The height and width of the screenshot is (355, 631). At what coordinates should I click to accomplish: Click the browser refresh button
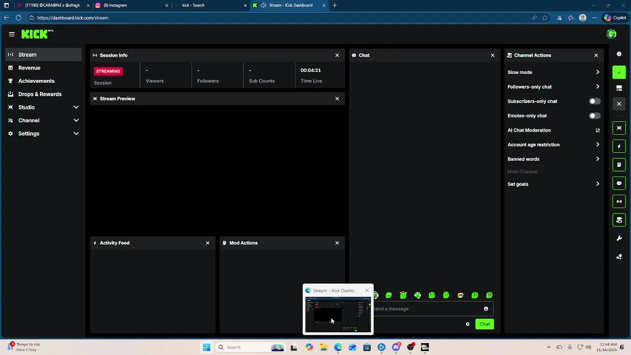pos(18,18)
